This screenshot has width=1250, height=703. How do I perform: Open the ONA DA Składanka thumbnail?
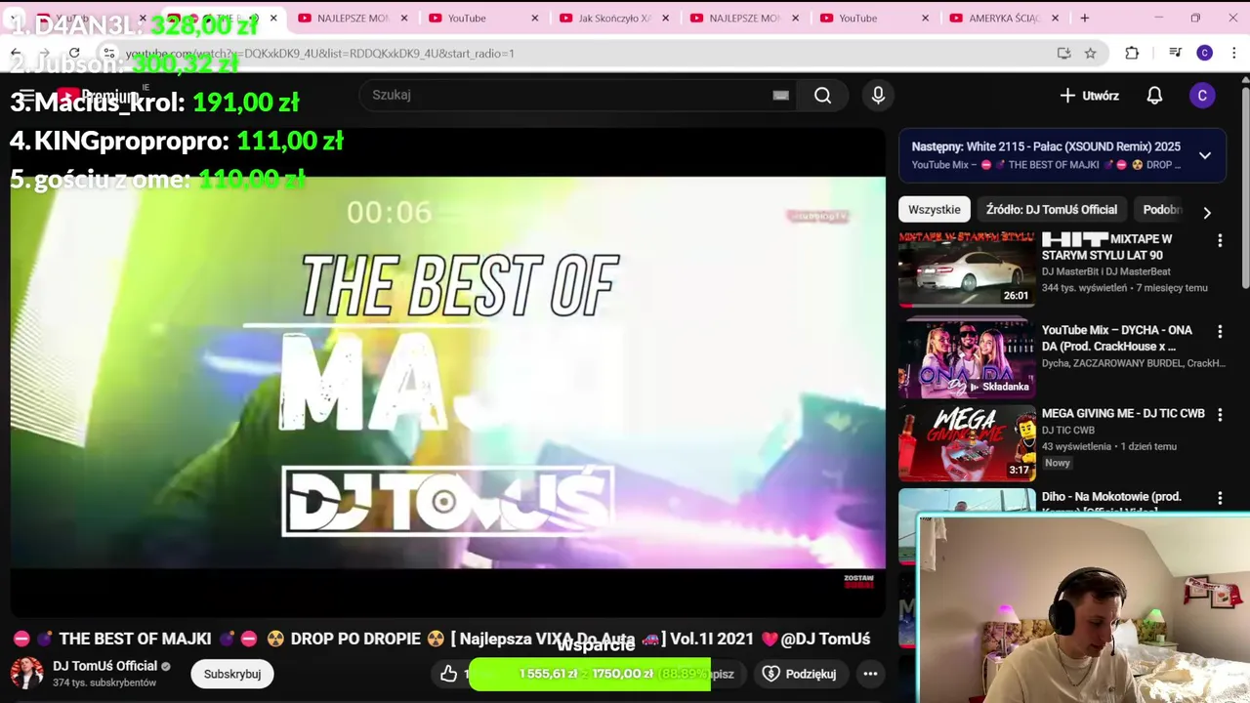(967, 359)
